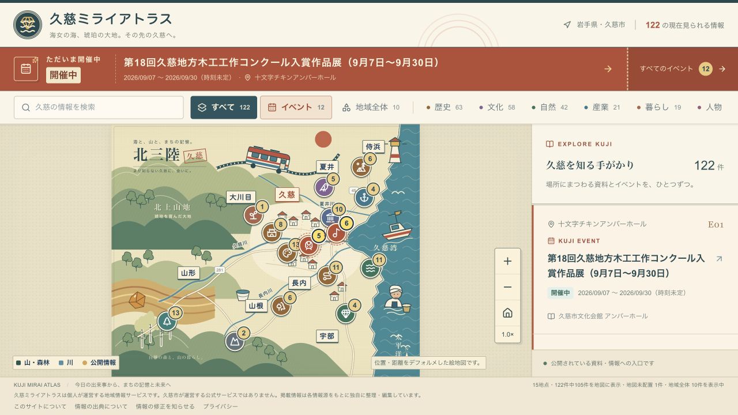The width and height of the screenshot is (738, 415).
Task: Toggle the 自然 category filter
Action: point(549,107)
